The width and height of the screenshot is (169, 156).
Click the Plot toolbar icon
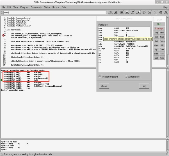144,12
